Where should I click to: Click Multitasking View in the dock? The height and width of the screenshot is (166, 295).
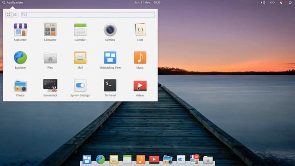(x=87, y=160)
